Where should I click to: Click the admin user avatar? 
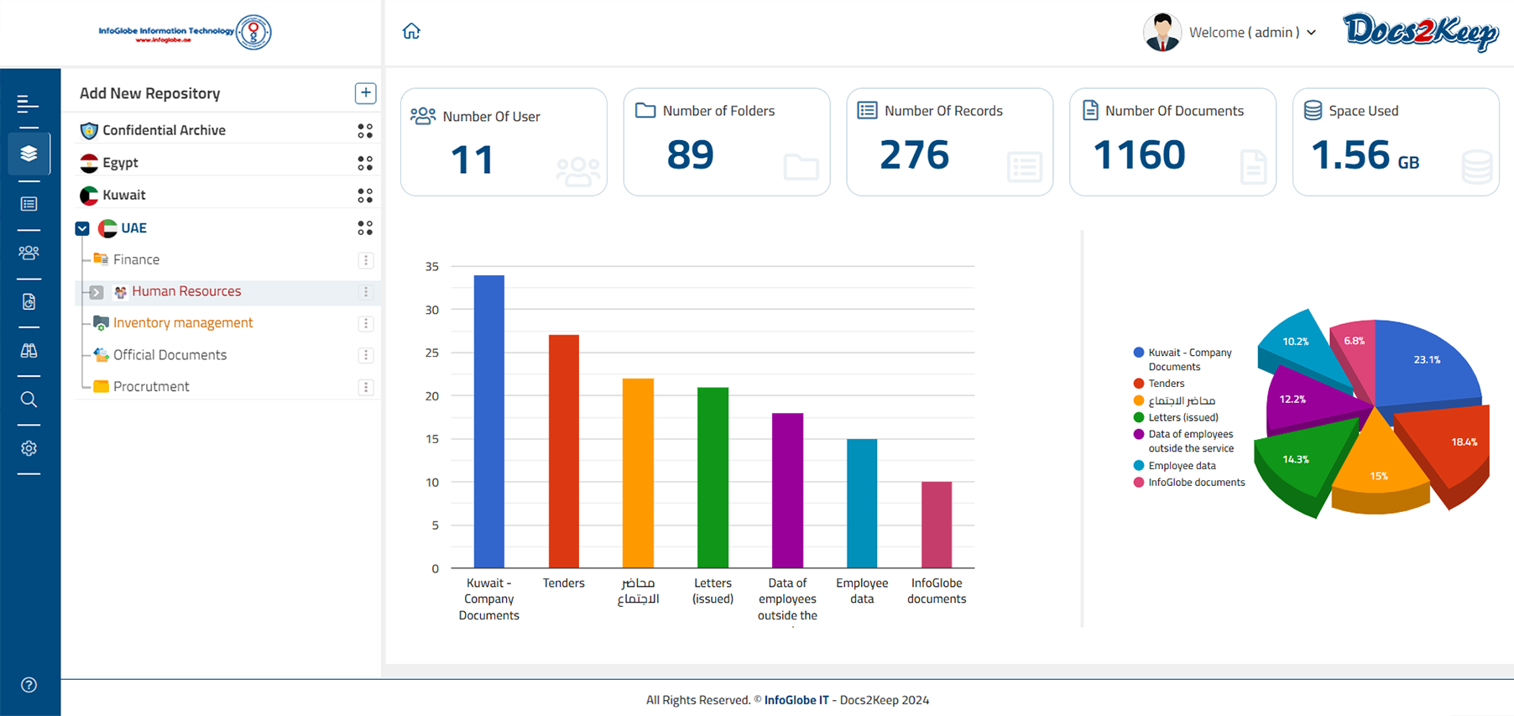coord(1162,33)
